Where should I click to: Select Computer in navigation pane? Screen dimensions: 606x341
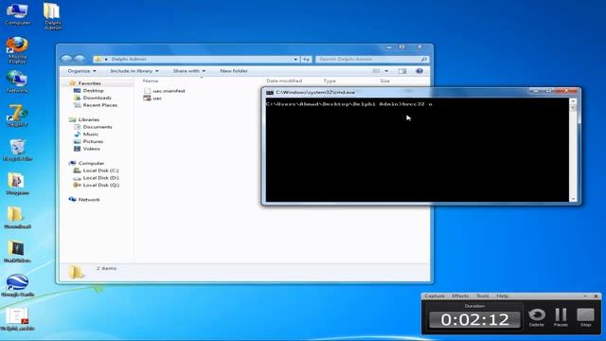91,164
